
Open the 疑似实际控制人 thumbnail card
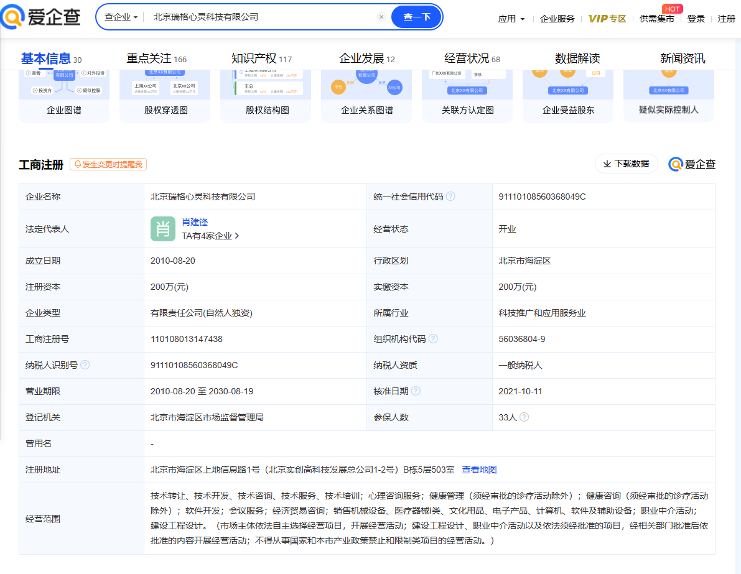coord(669,96)
